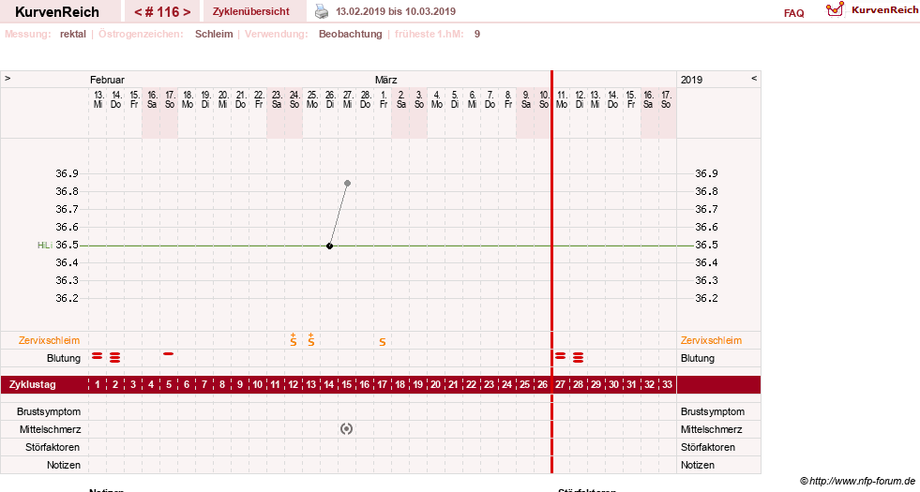
Task: Click the printer icon
Action: point(322,11)
